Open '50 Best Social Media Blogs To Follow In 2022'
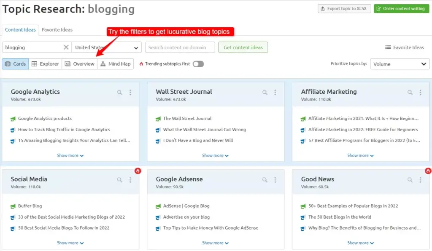432x251 pixels. (x=64, y=227)
